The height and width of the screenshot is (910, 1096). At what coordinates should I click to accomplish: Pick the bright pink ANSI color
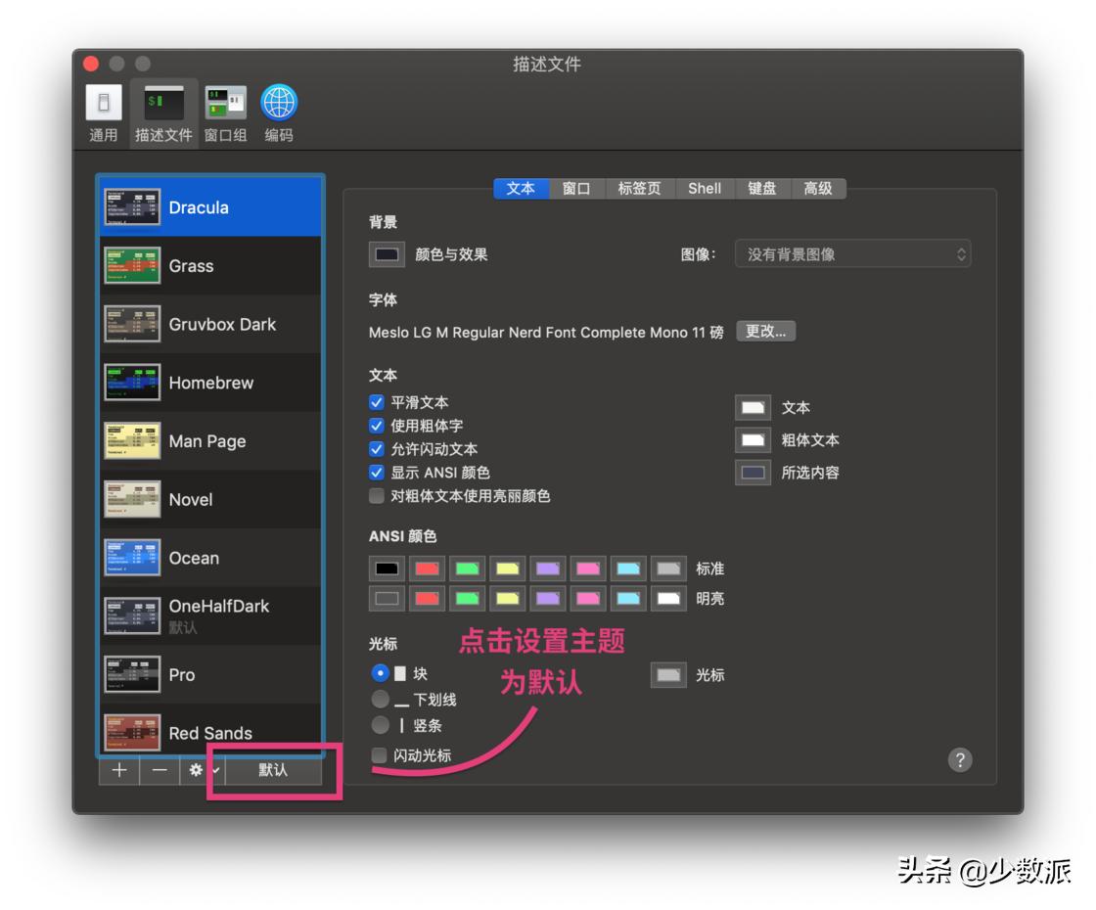coord(588,598)
